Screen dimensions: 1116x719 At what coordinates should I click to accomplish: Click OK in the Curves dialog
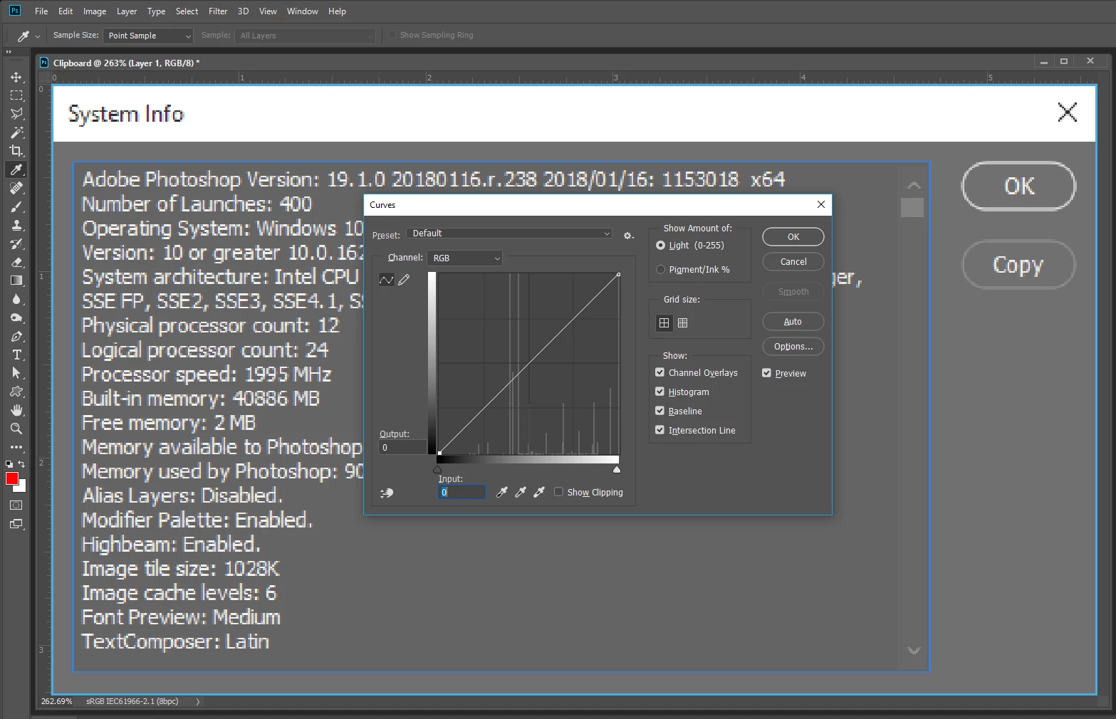tap(793, 236)
